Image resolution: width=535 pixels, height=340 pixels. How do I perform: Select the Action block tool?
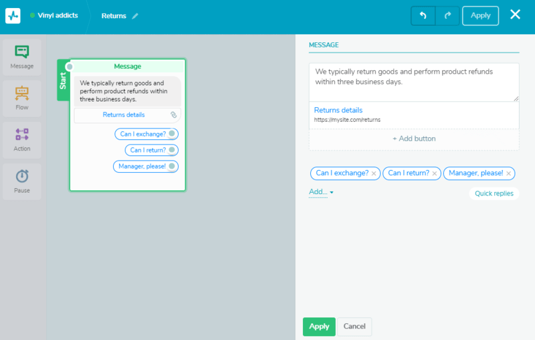[22, 140]
